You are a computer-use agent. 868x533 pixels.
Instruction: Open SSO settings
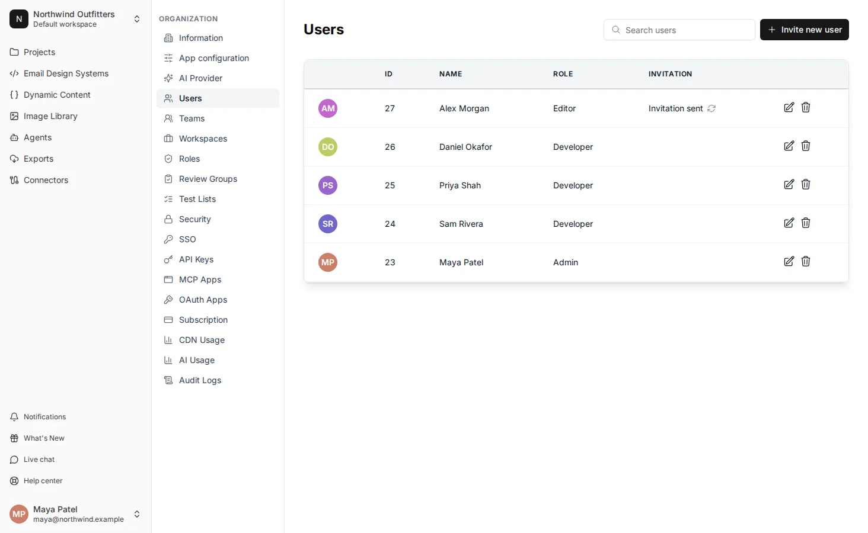point(218,239)
